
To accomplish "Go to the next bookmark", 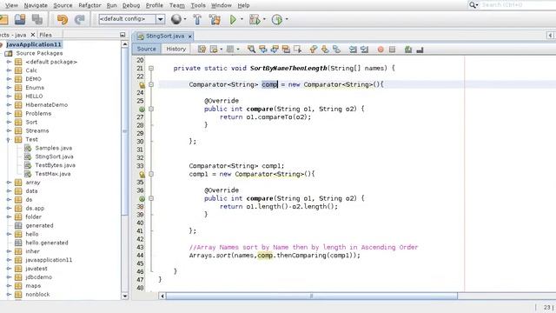I will pos(325,50).
